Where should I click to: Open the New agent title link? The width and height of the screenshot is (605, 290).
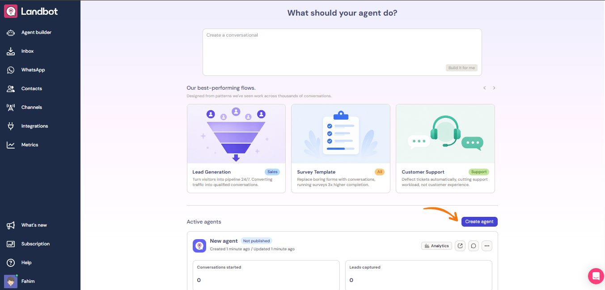tap(224, 241)
